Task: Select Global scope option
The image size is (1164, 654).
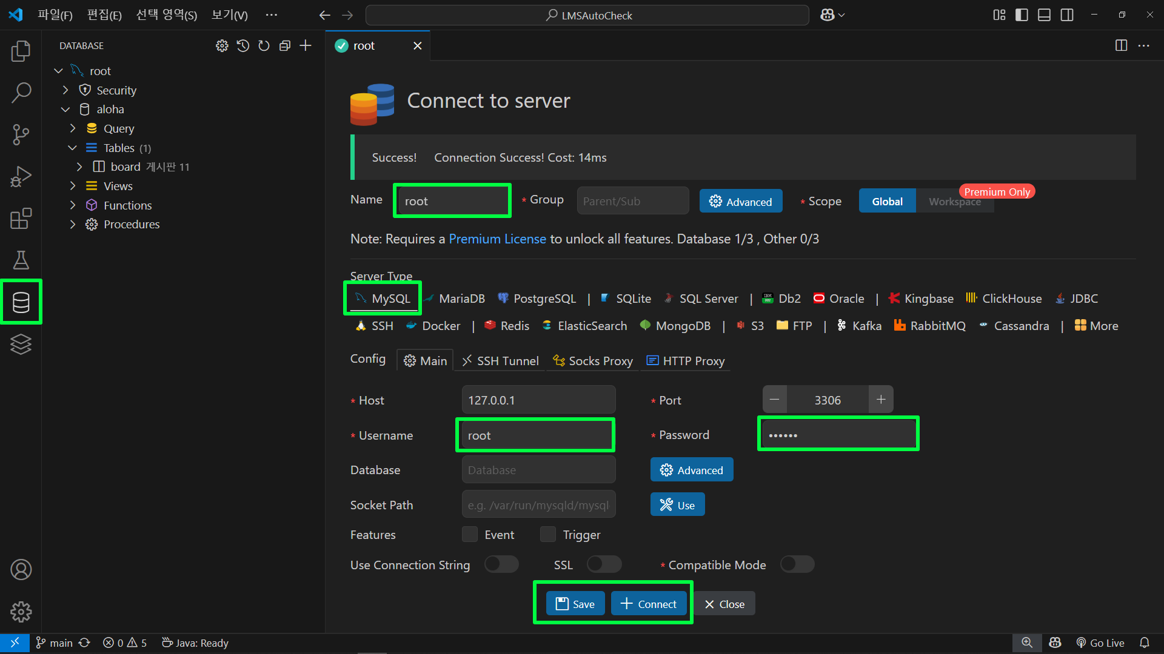Action: [x=887, y=201]
